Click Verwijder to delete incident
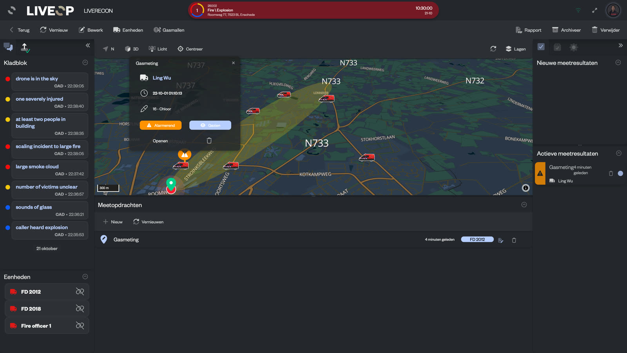627x353 pixels. 606,30
